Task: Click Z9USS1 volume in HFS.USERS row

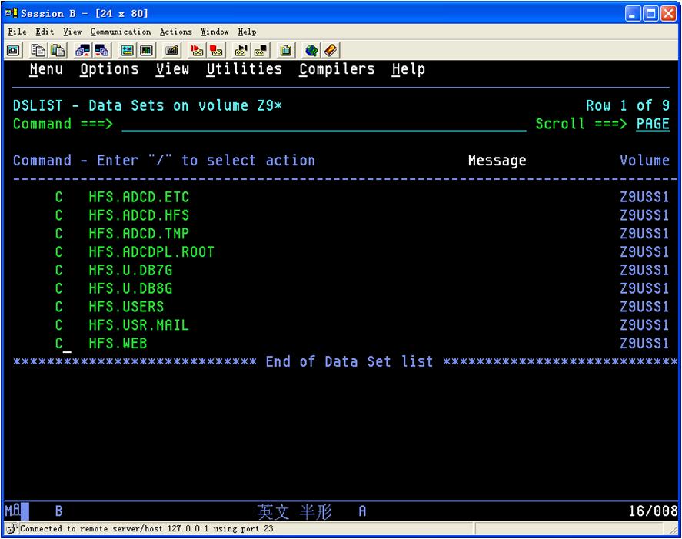Action: pyautogui.click(x=644, y=307)
